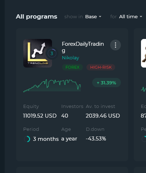Click the green profit chart sparkline

(x=52, y=85)
